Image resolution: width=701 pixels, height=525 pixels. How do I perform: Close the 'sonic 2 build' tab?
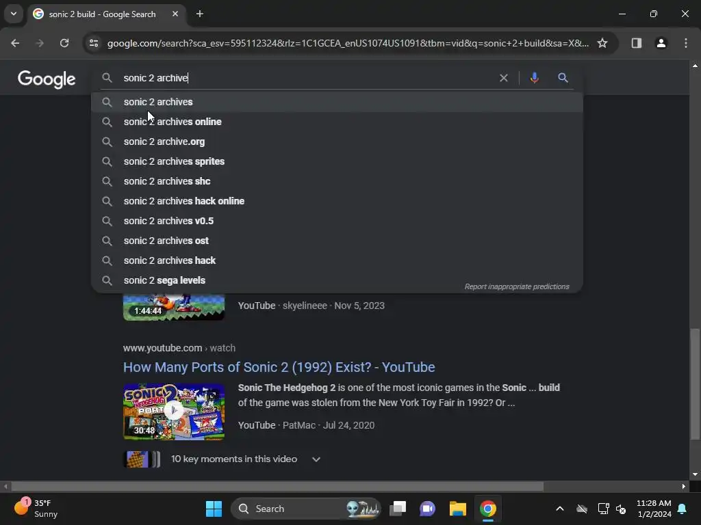(175, 14)
